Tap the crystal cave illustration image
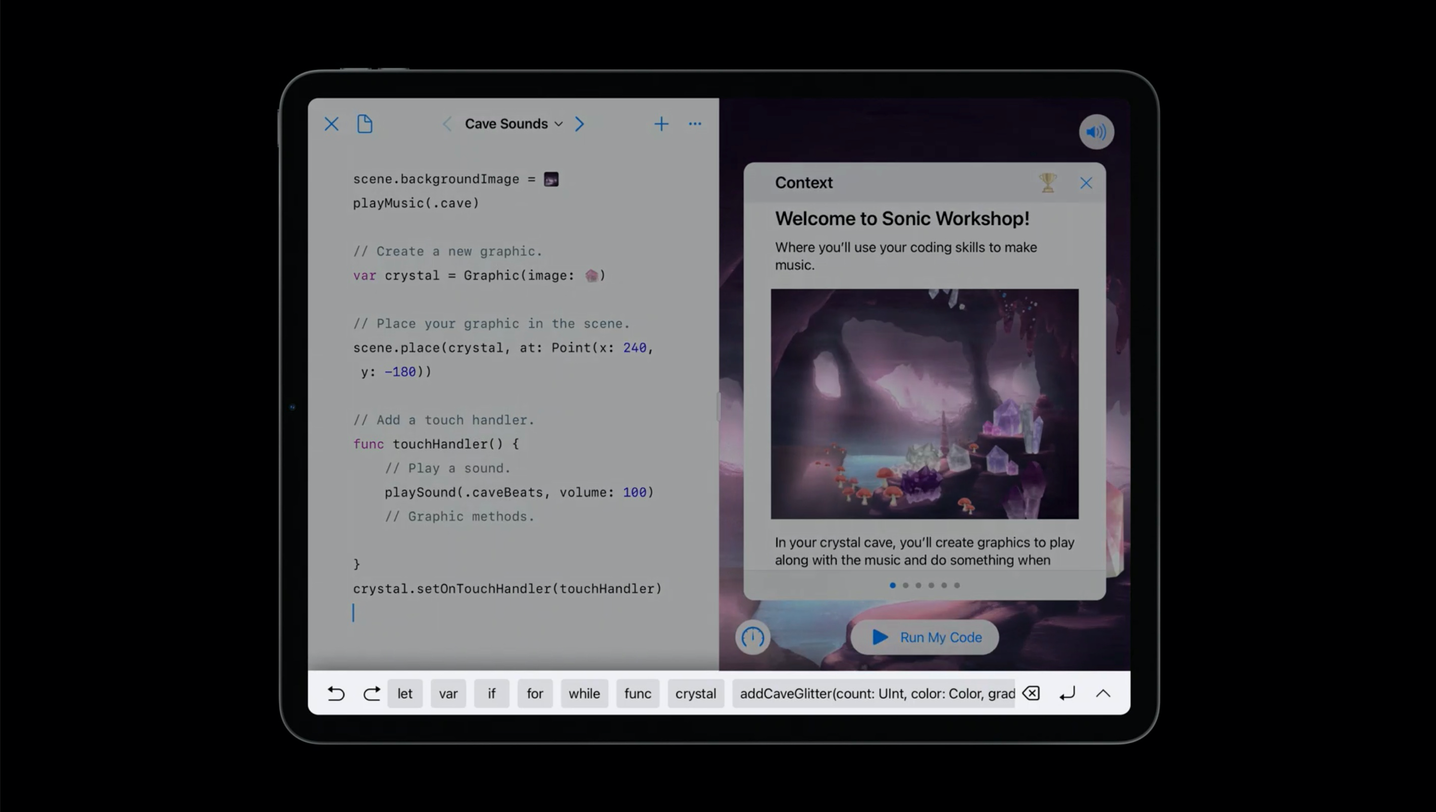This screenshot has width=1436, height=812. click(x=924, y=404)
